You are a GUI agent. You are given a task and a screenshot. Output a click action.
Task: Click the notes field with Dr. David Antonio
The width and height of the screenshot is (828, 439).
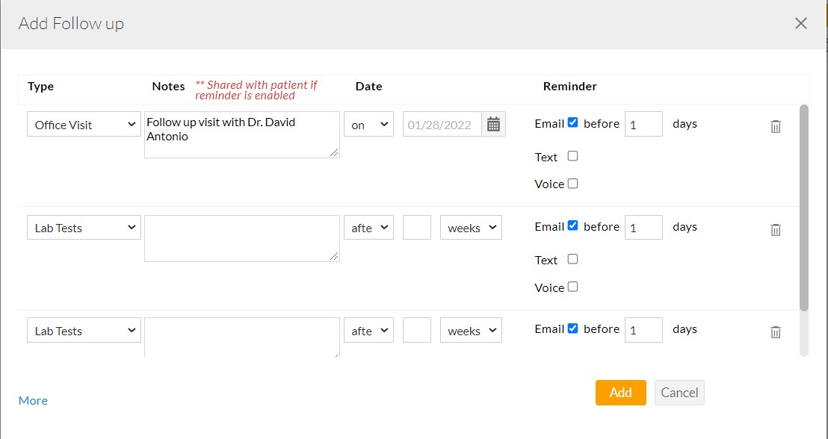(x=241, y=135)
